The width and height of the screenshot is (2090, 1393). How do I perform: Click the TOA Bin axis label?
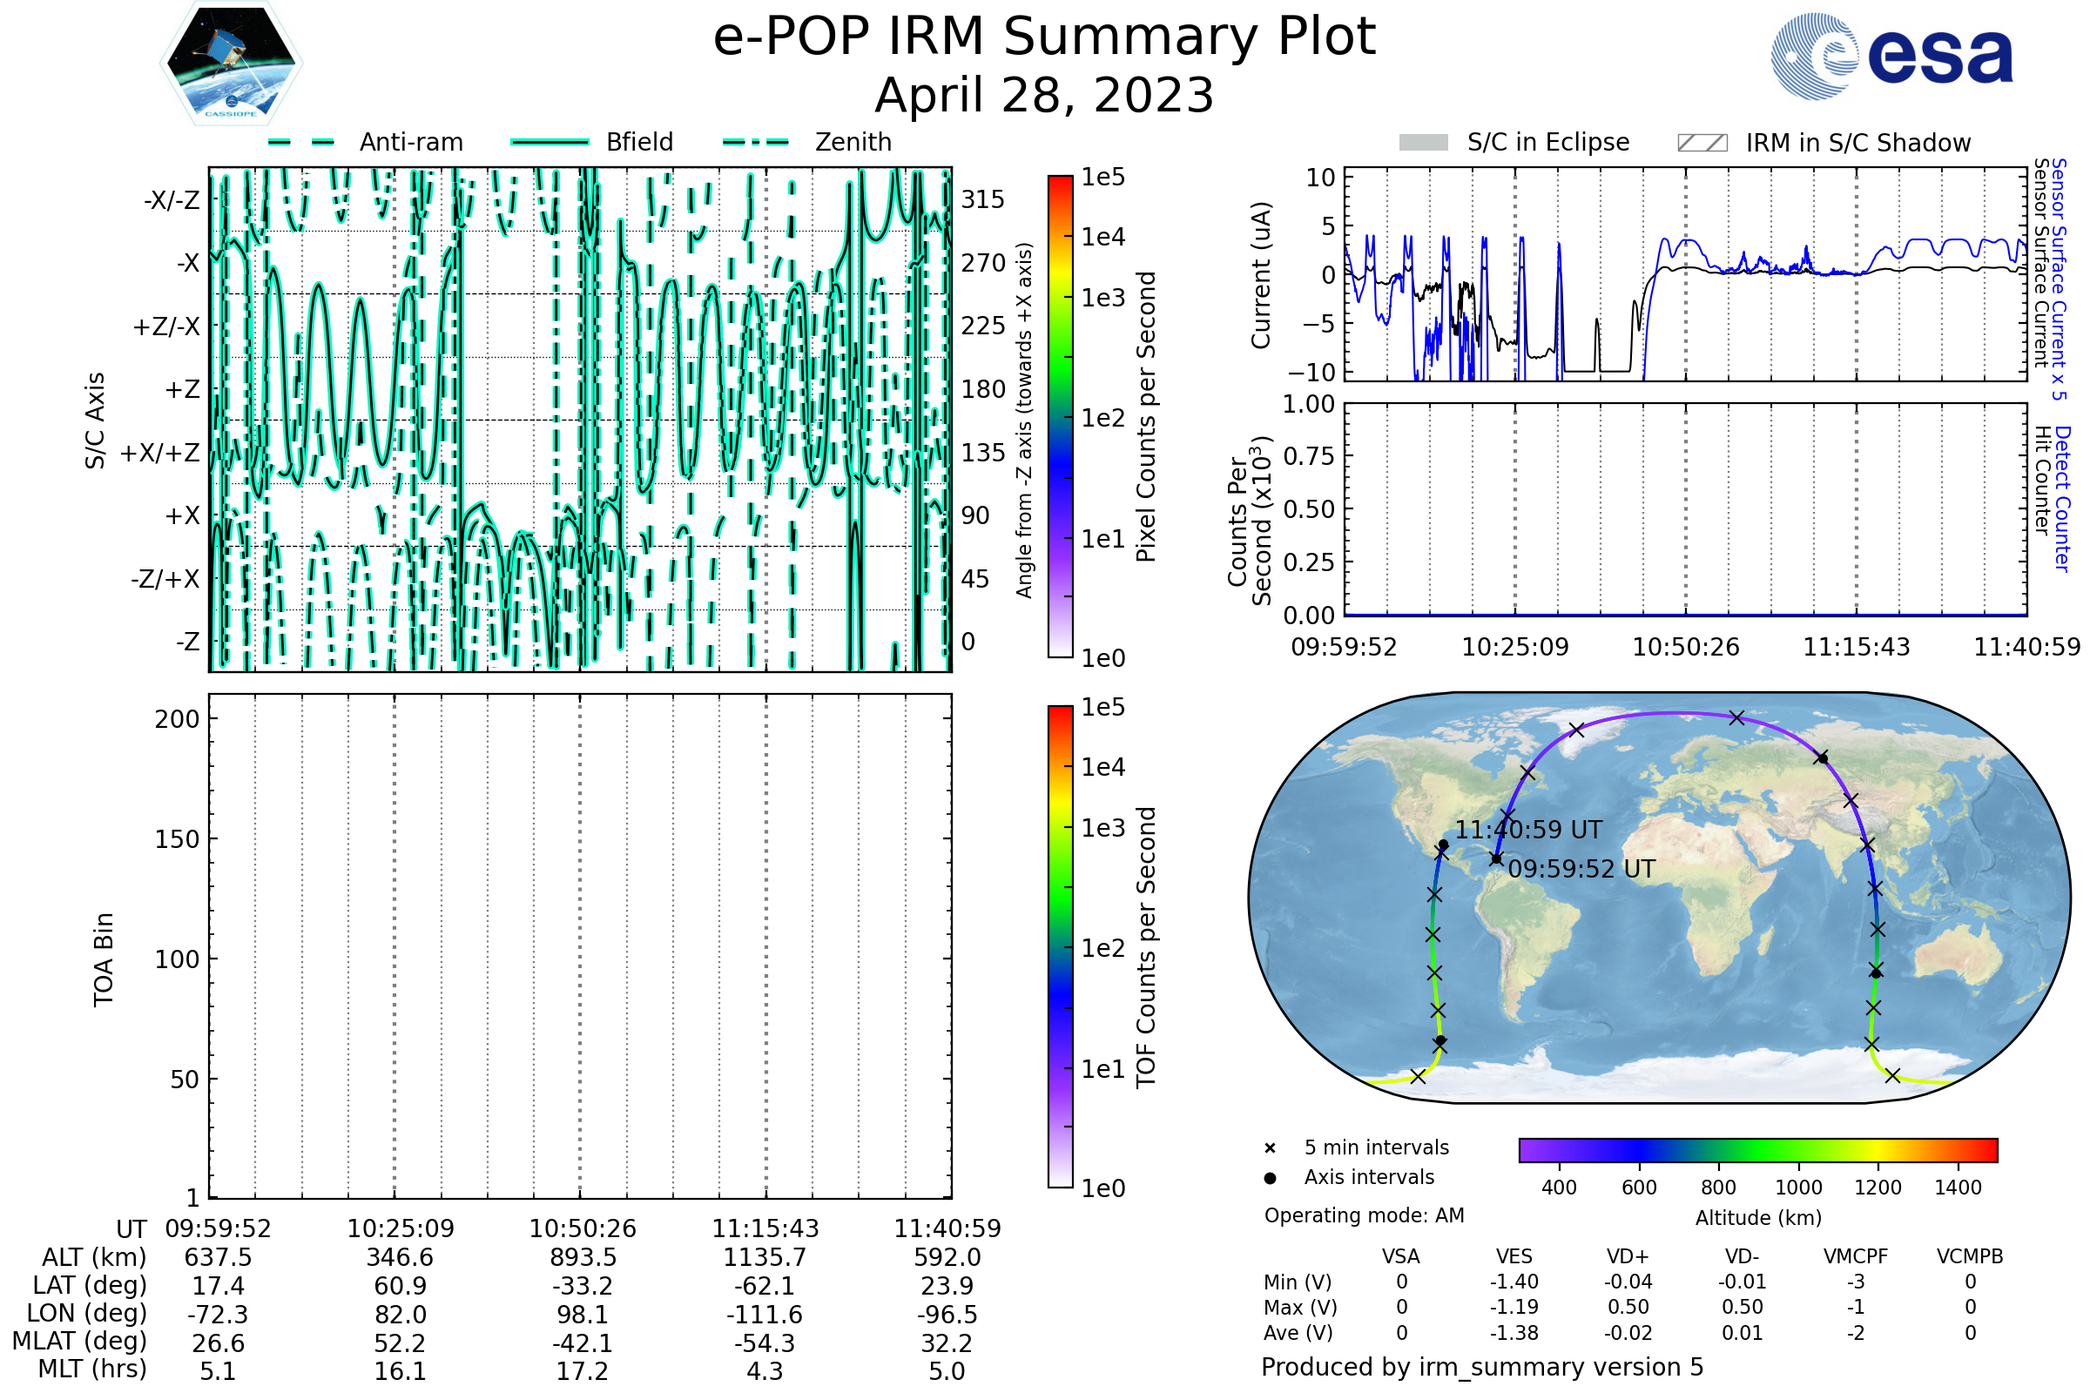pyautogui.click(x=104, y=959)
